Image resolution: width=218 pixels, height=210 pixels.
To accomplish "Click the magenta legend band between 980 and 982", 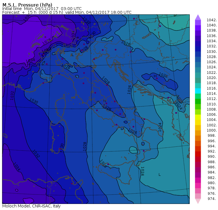I will point(198,180).
